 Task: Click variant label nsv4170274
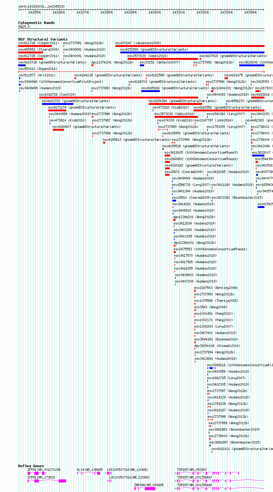pyautogui.click(x=82, y=107)
